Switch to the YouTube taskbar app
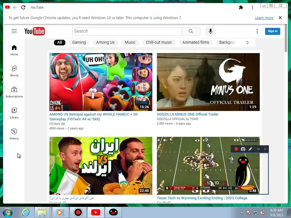 (x=96, y=212)
